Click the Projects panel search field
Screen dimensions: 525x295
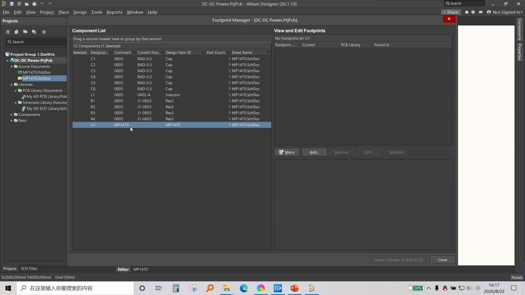coord(37,42)
